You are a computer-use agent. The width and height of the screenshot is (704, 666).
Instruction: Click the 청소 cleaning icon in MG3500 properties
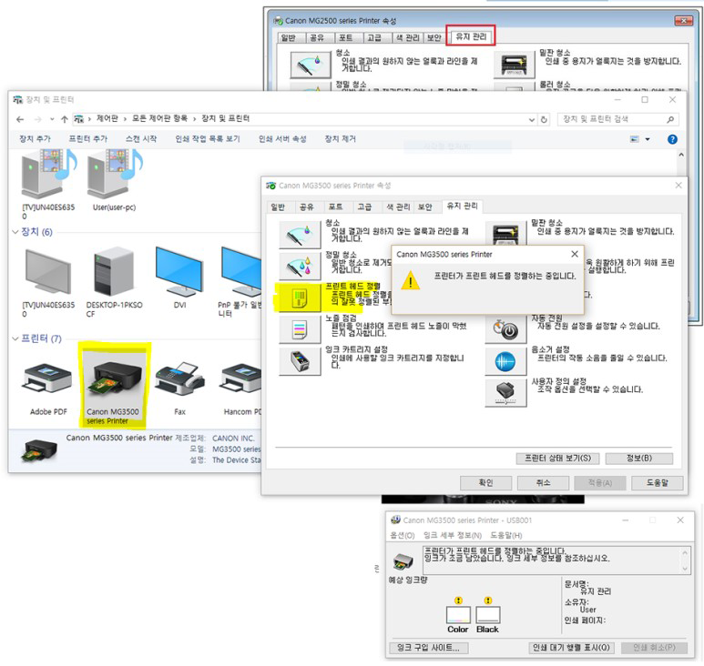(300, 234)
